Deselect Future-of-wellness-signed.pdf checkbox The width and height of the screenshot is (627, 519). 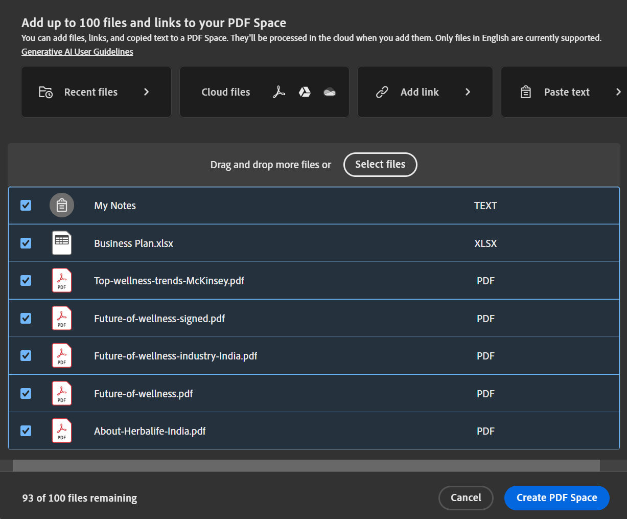[x=26, y=318]
